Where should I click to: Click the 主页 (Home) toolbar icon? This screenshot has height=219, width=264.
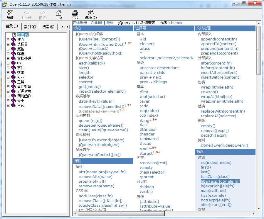pyautogui.click(x=59, y=13)
